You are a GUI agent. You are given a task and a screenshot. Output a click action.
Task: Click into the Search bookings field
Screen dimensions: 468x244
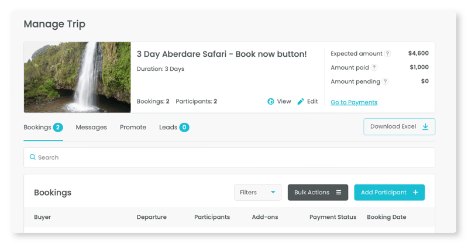point(229,157)
